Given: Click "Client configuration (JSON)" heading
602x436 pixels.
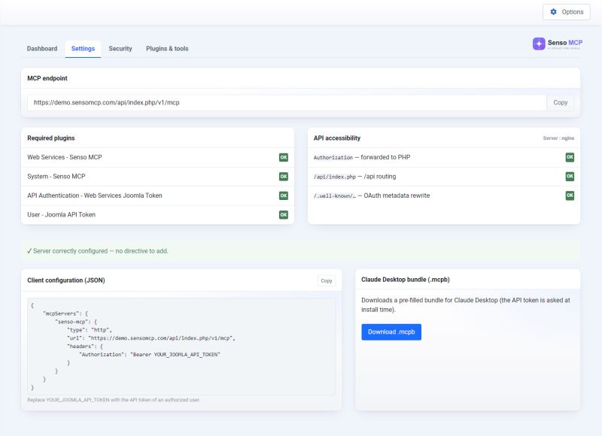Looking at the screenshot, I should [x=66, y=280].
